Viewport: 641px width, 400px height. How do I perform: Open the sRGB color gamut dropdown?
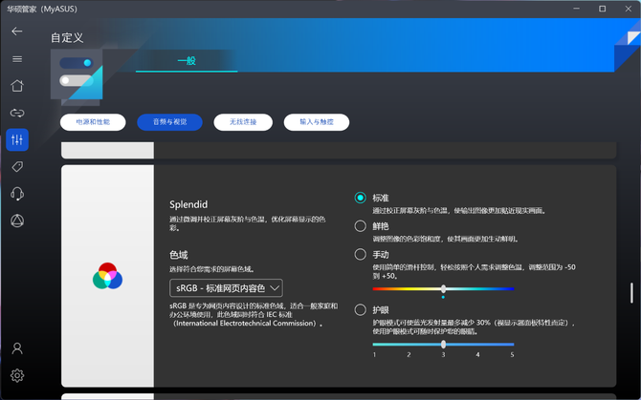[x=226, y=288]
